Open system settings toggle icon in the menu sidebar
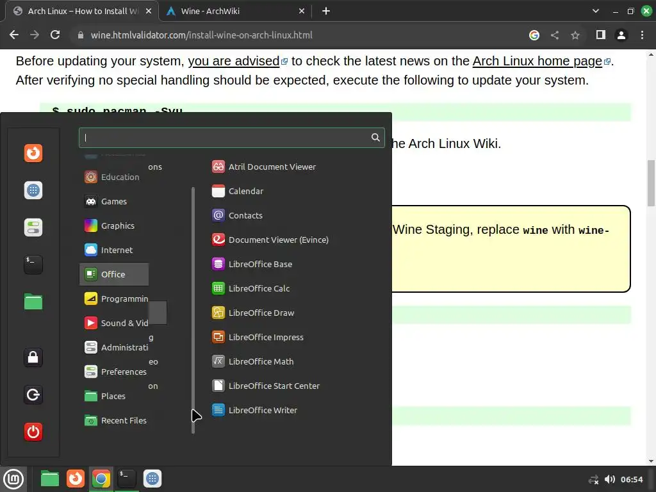Screen dimensions: 656x492 (33, 227)
